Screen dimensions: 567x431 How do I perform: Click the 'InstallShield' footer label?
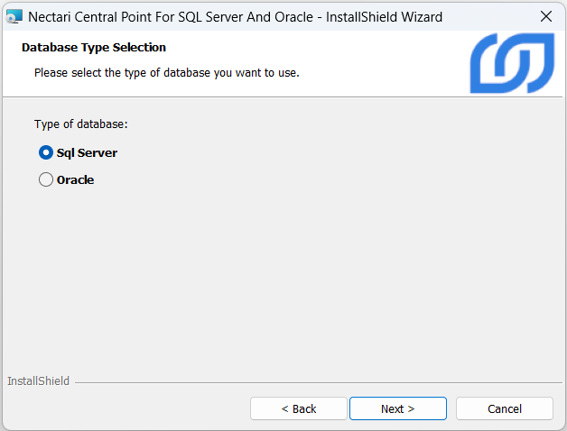coord(38,381)
